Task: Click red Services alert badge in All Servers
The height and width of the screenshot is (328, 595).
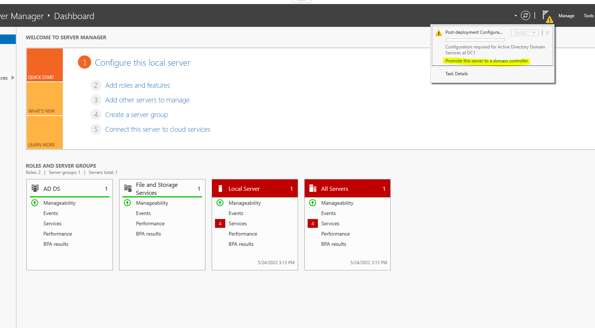Action: point(312,223)
